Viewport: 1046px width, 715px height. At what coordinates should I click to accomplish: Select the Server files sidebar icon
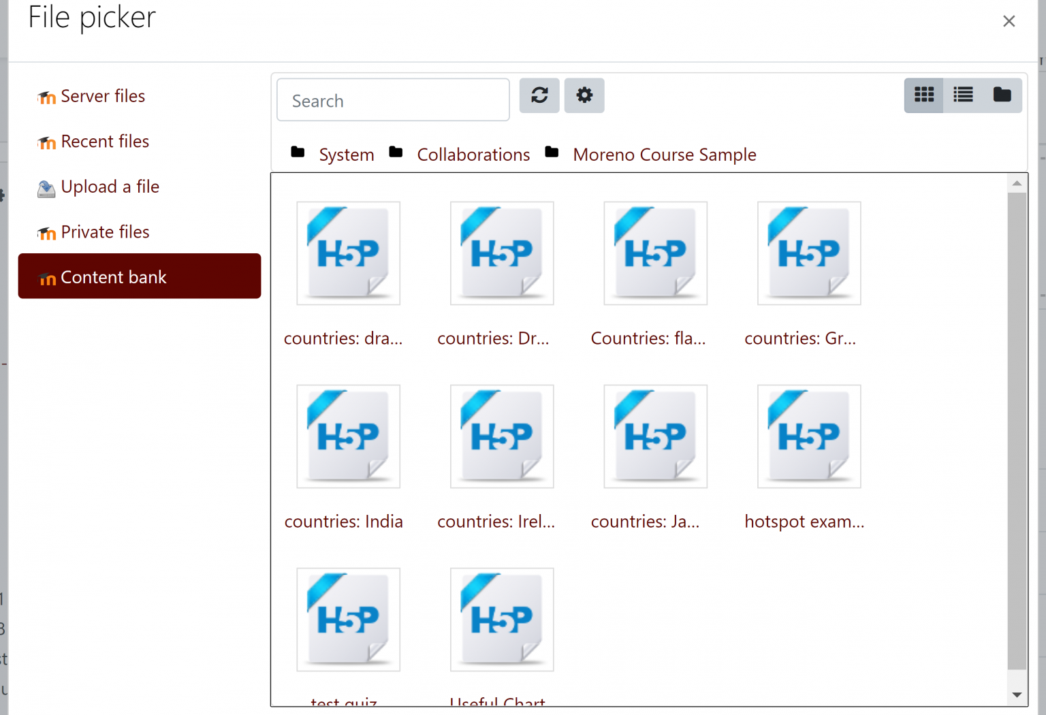(46, 97)
